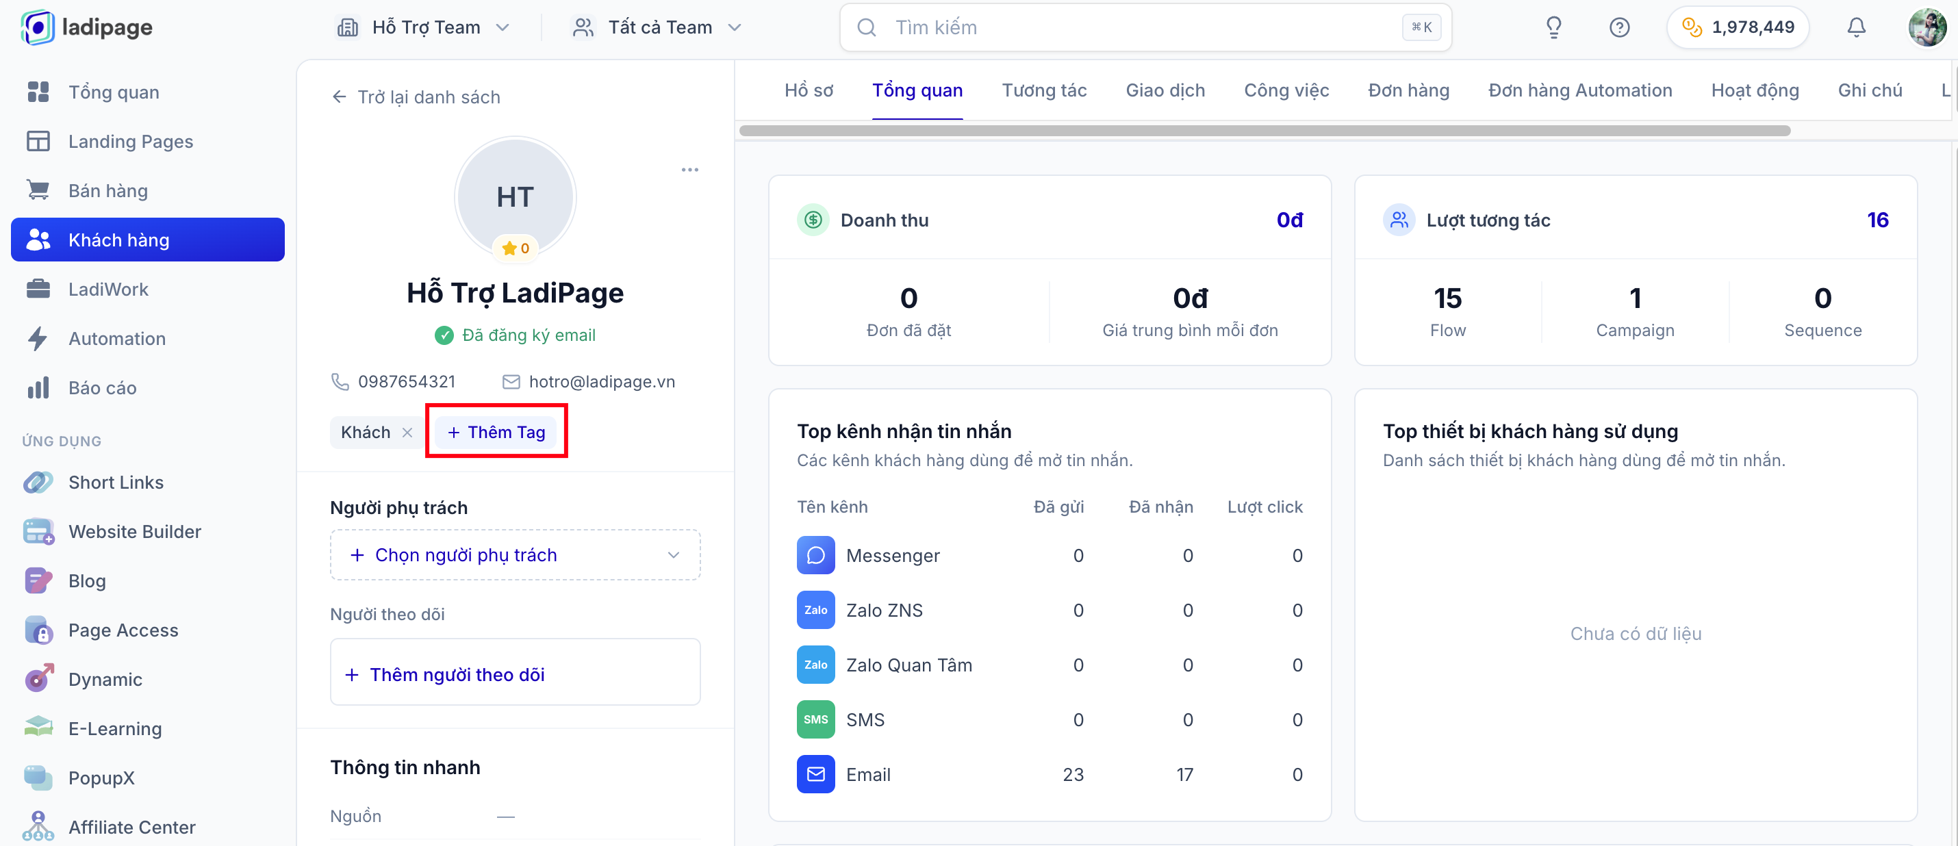Click the Đã đăng ký email status
1958x846 pixels.
[516, 335]
